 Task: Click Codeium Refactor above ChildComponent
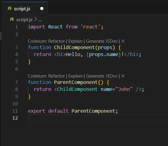(46, 41)
